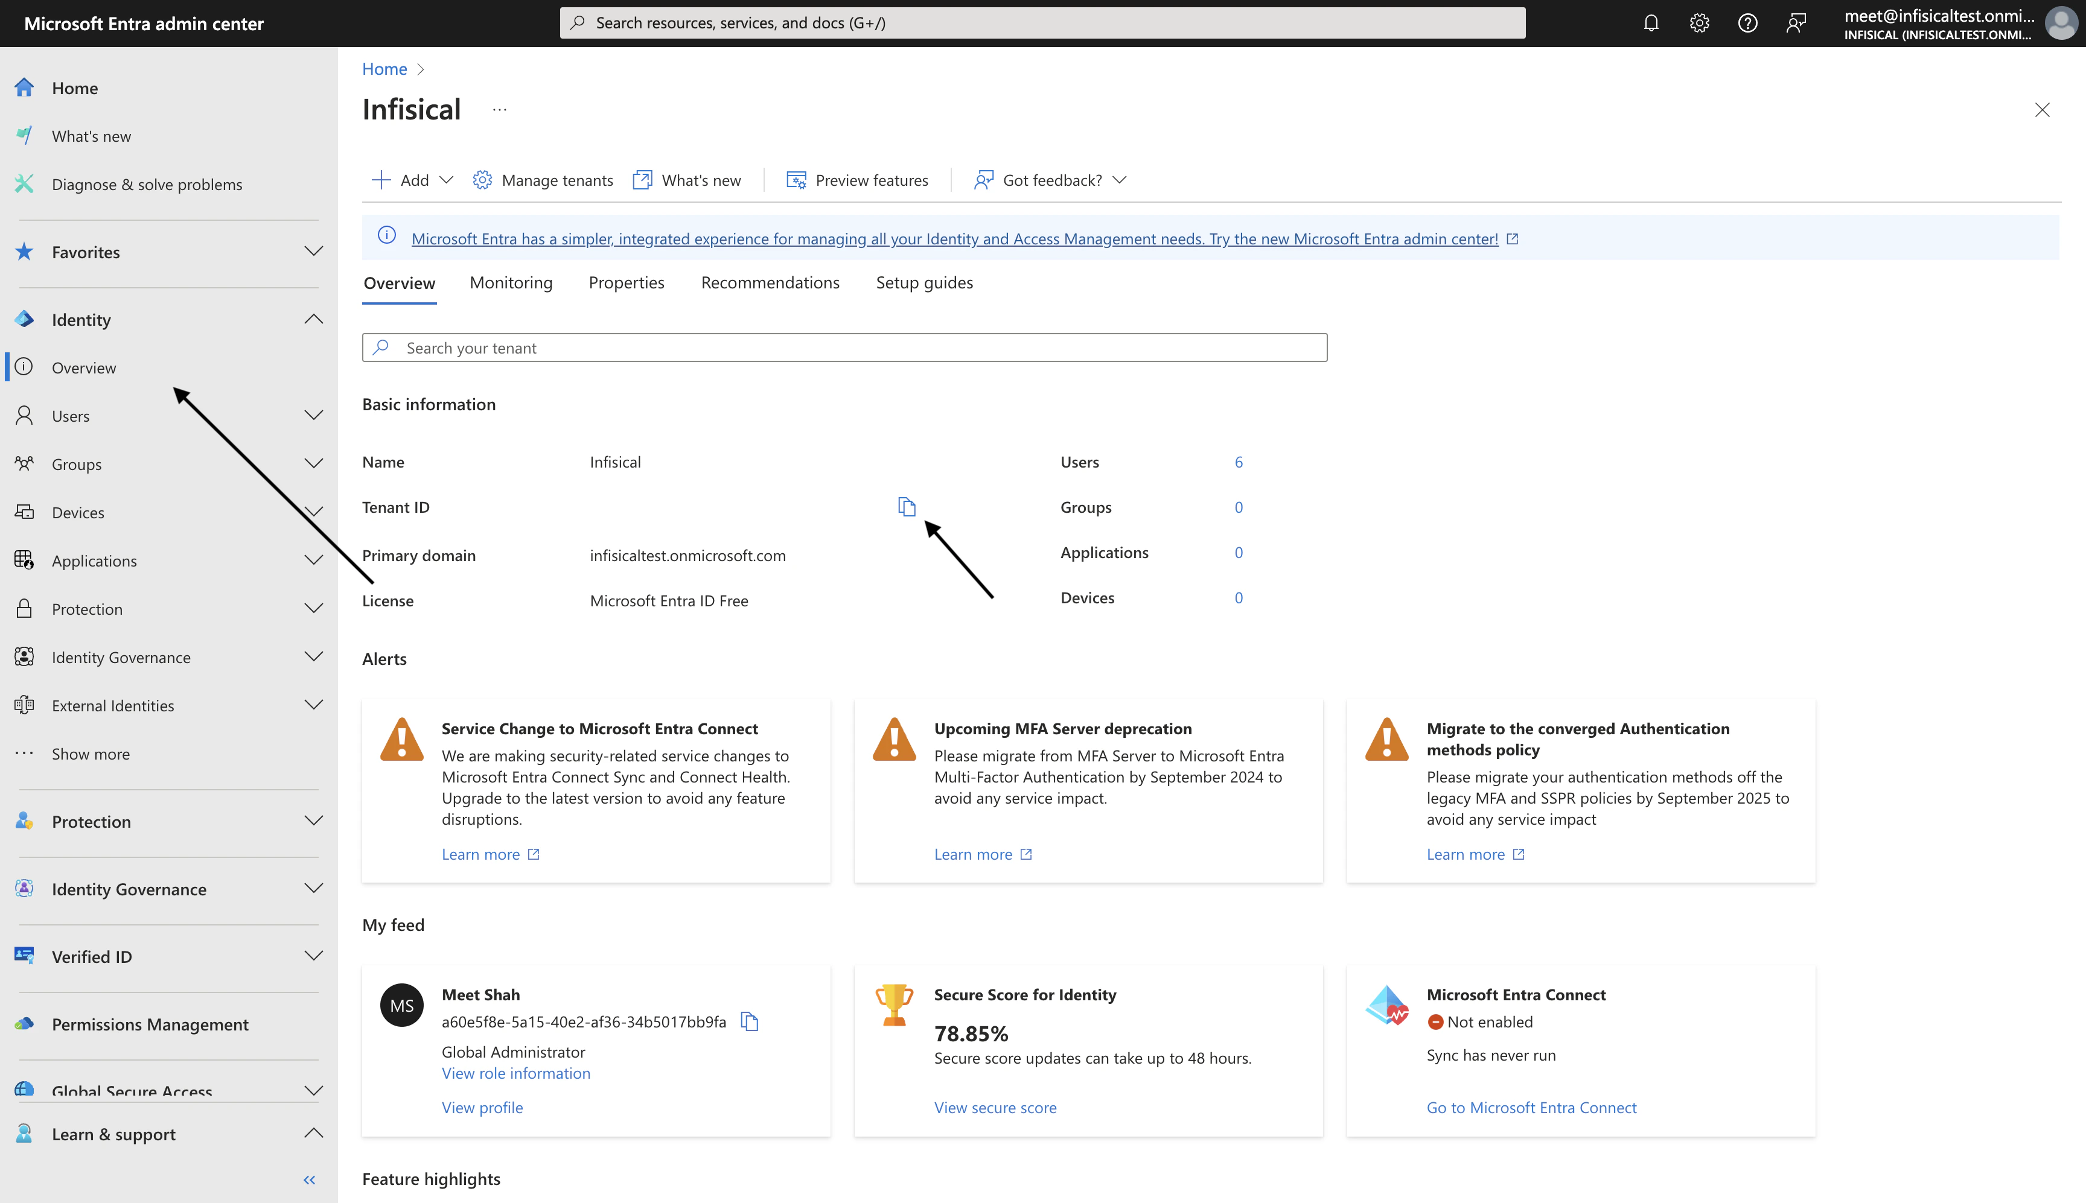Expand the top-level Protection section
Screen dimensions: 2086x1203
tap(313, 821)
